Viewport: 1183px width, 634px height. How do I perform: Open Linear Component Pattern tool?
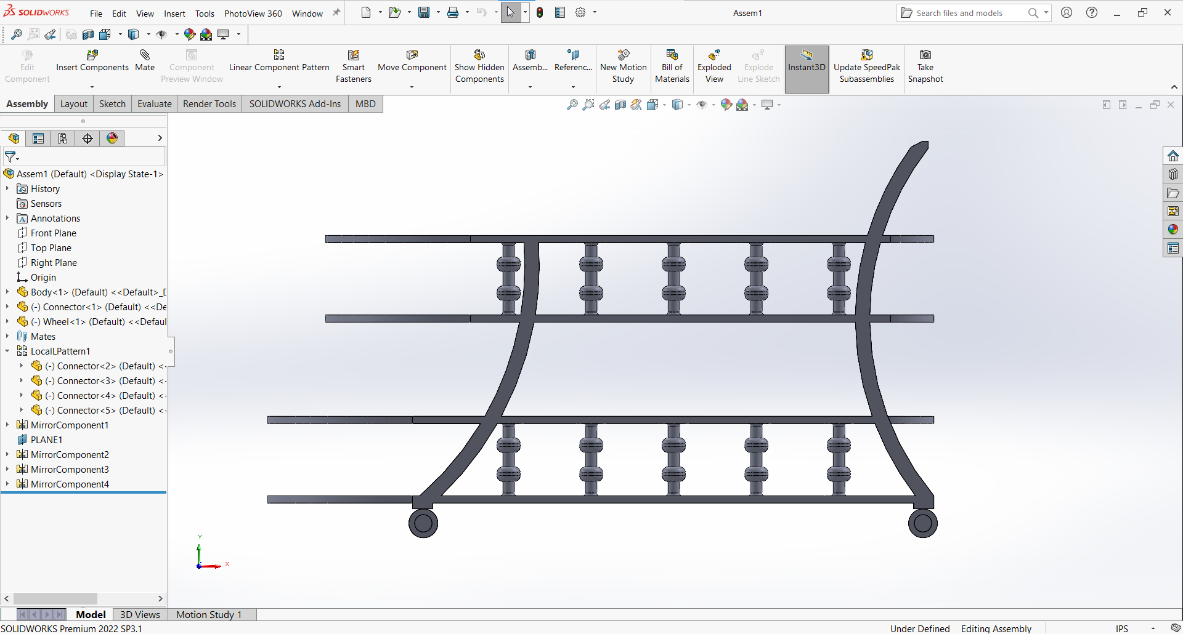[x=279, y=61]
